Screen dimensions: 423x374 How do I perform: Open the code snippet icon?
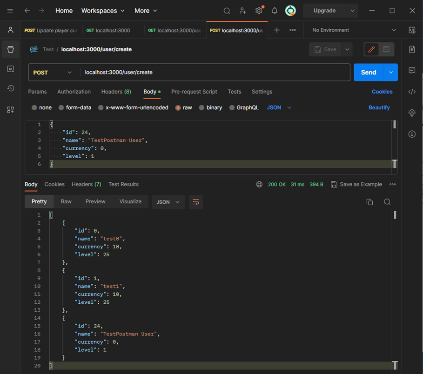(x=412, y=92)
